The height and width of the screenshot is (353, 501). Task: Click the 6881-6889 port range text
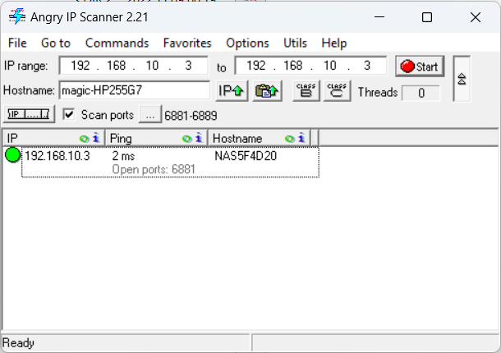click(x=191, y=115)
